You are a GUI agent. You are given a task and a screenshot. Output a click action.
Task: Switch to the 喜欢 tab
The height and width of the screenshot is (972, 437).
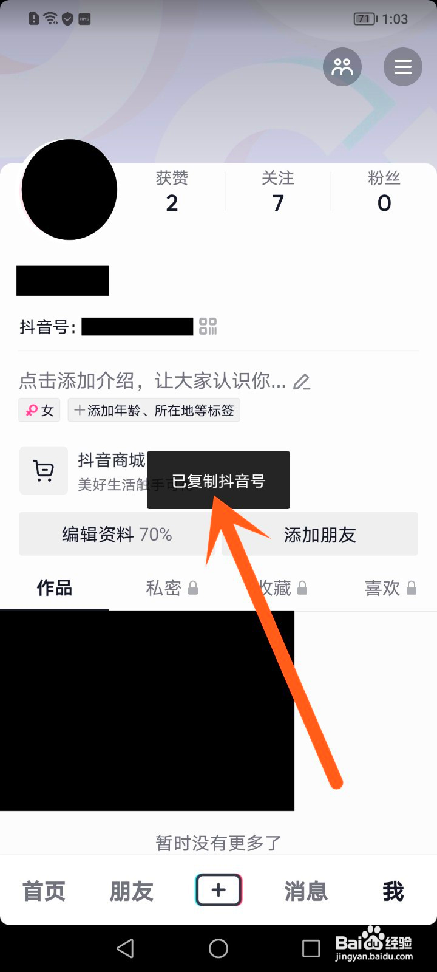coord(390,588)
